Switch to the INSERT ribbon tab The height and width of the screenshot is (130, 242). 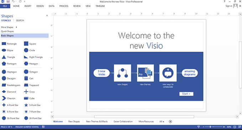pyautogui.click(x=28, y=6)
